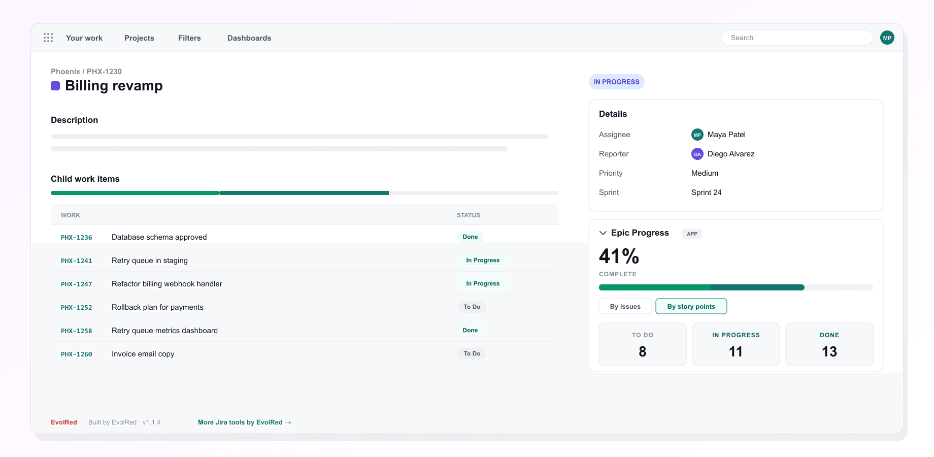Collapse the Epic Progress panel chevron
Viewport: 934px width, 457px height.
603,233
